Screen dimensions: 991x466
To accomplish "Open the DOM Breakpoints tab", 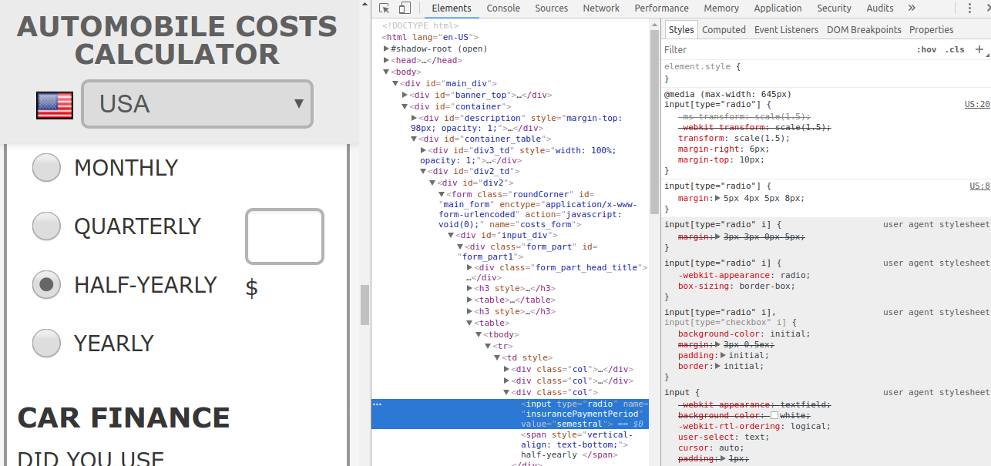I will point(864,29).
